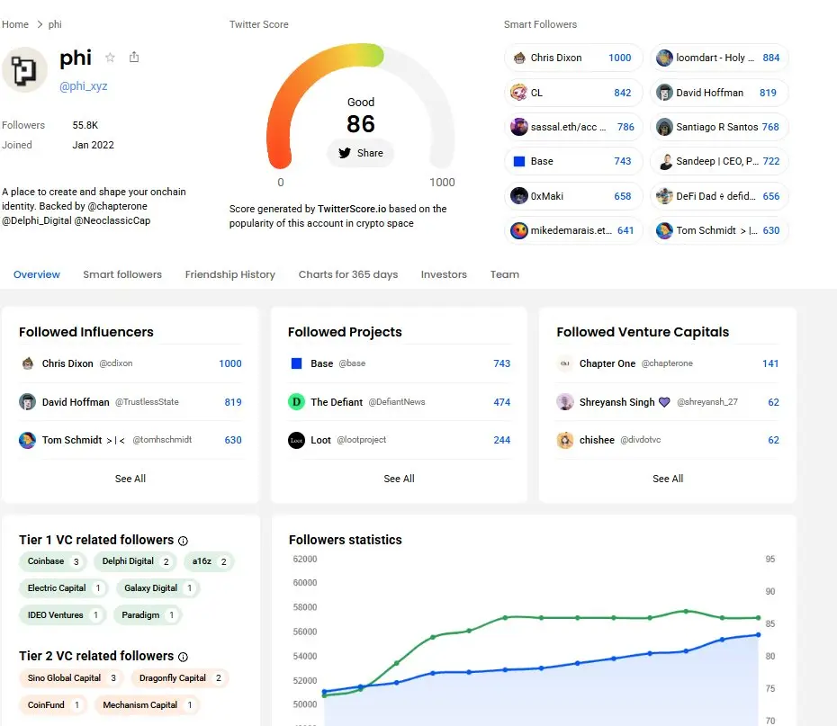Click Chapter One logo in Venture Capitals
Image resolution: width=837 pixels, height=726 pixels.
tap(565, 363)
